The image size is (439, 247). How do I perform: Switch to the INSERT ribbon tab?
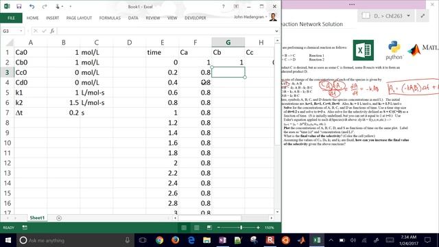(52, 18)
